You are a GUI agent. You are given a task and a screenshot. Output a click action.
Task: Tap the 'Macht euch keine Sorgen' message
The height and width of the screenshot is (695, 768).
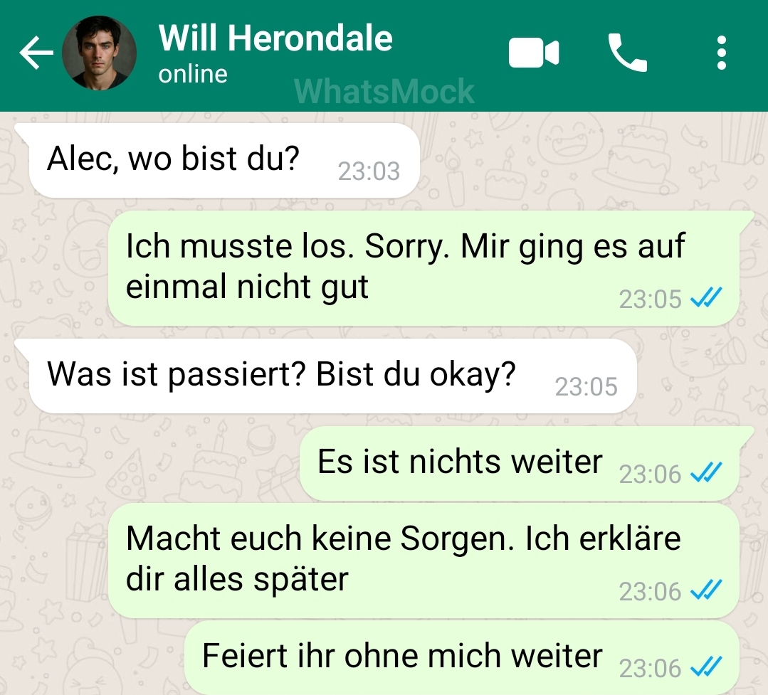tap(424, 561)
